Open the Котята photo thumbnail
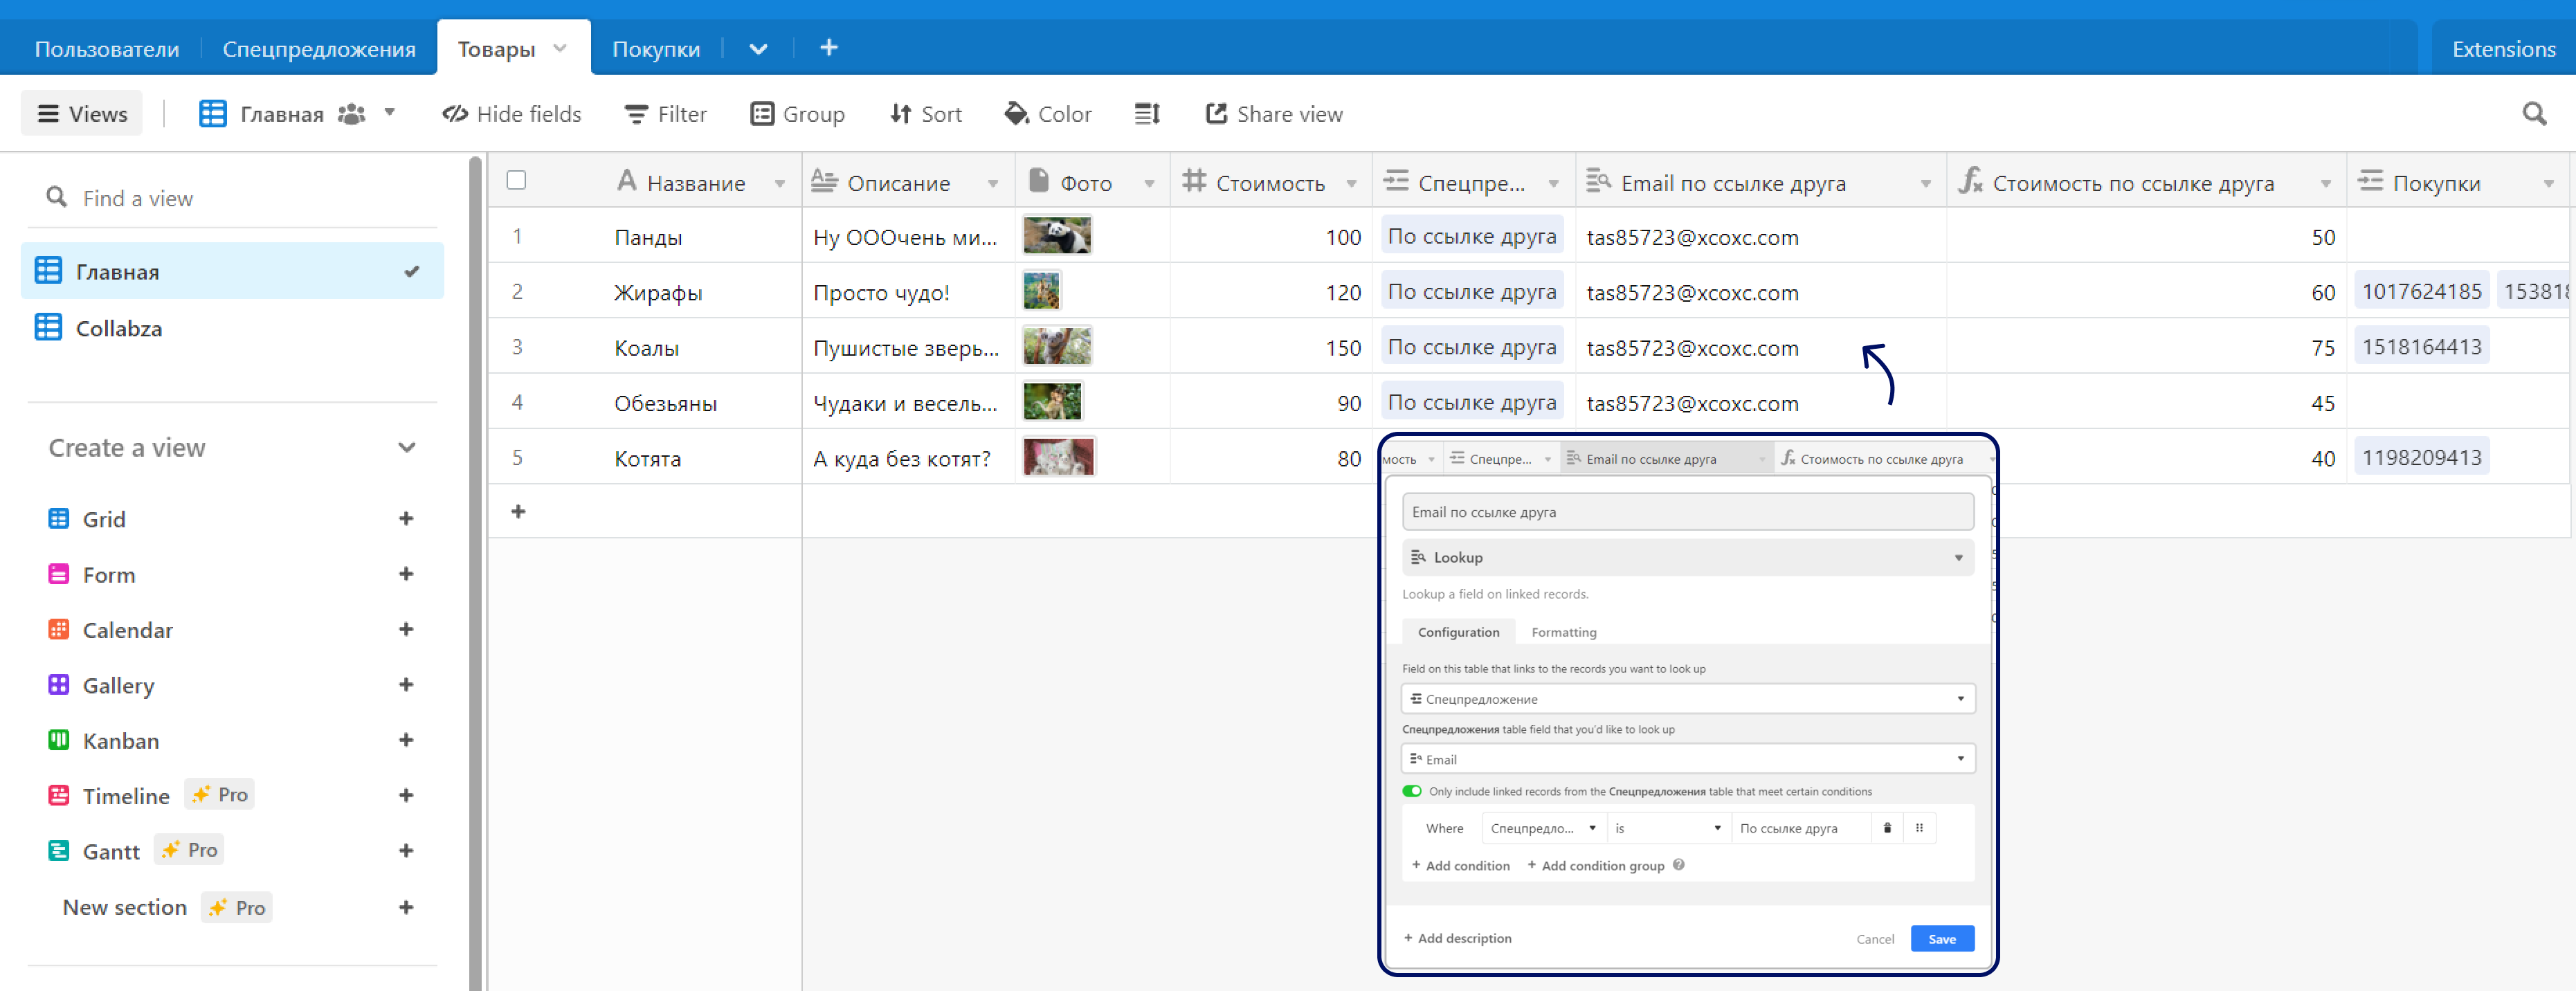 1058,457
